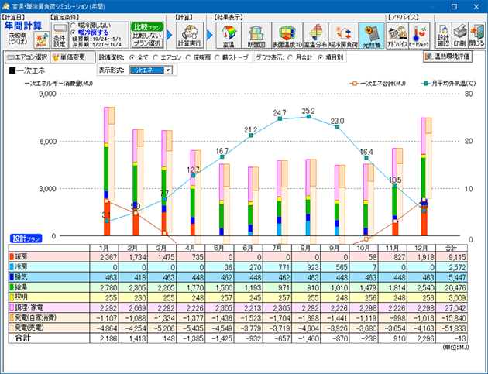
Task: Click 単価変更 unit price button
Action: tap(73, 57)
